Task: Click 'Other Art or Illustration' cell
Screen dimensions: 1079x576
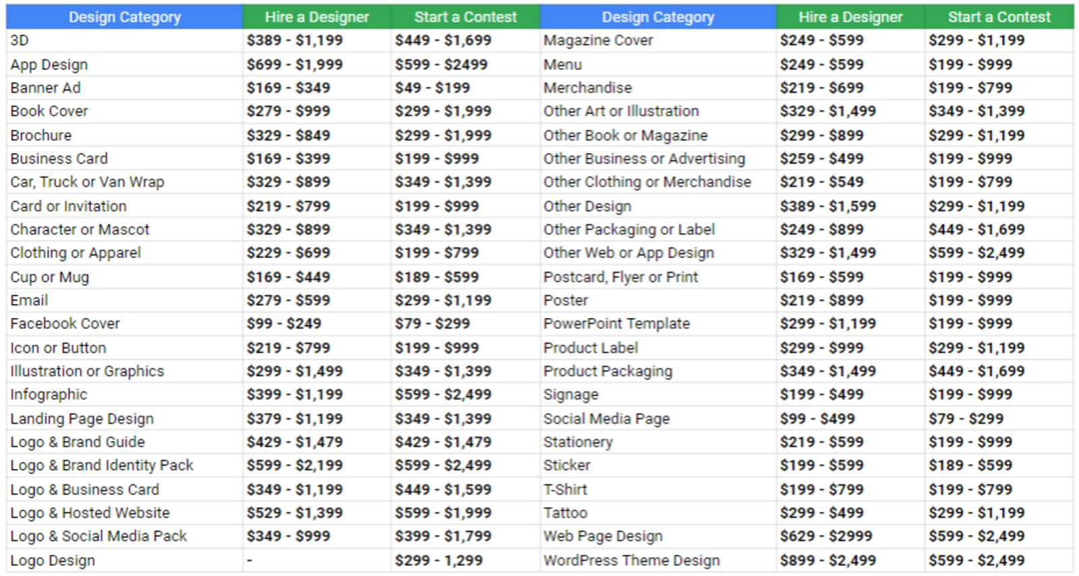Action: [x=658, y=111]
